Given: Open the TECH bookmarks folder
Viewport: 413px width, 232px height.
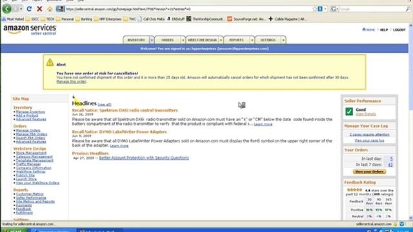Looking at the screenshot, I should click(x=48, y=19).
